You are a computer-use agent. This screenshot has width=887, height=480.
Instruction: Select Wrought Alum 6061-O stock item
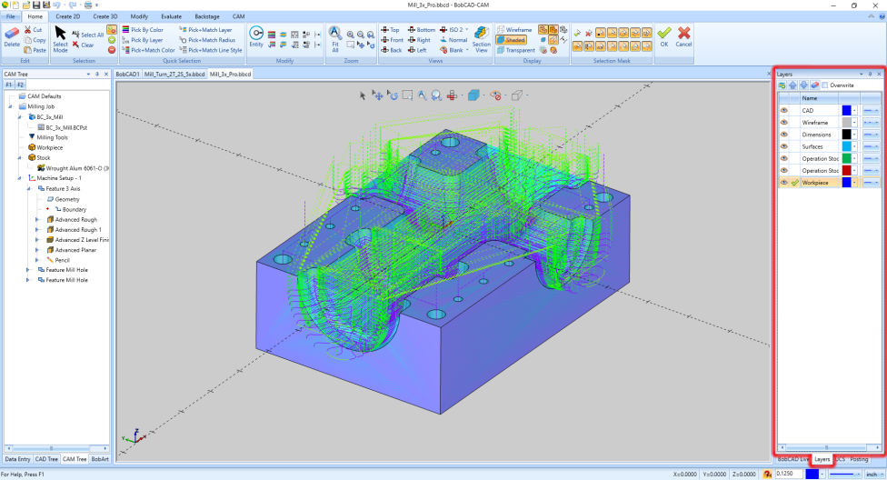coord(73,168)
